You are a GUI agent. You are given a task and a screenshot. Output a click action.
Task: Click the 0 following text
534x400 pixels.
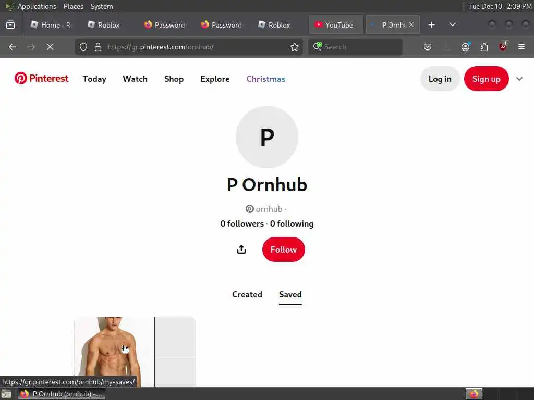[x=292, y=223]
